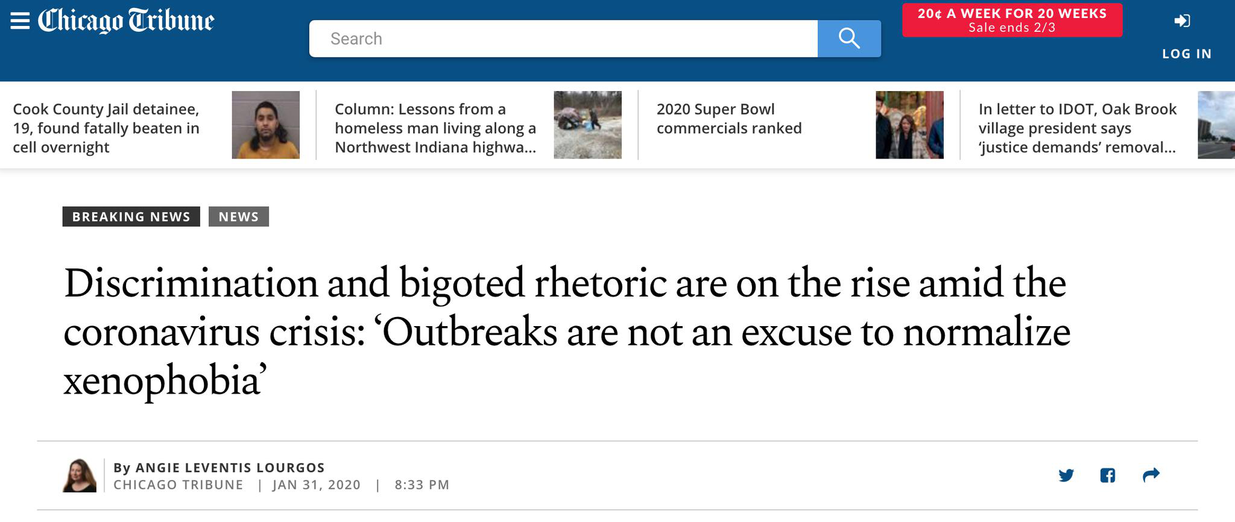Click the magnifying glass search button
The height and width of the screenshot is (522, 1235).
[849, 39]
